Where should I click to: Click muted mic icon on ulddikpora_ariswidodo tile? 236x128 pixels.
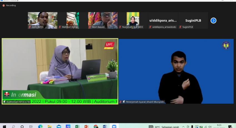click(x=150, y=27)
